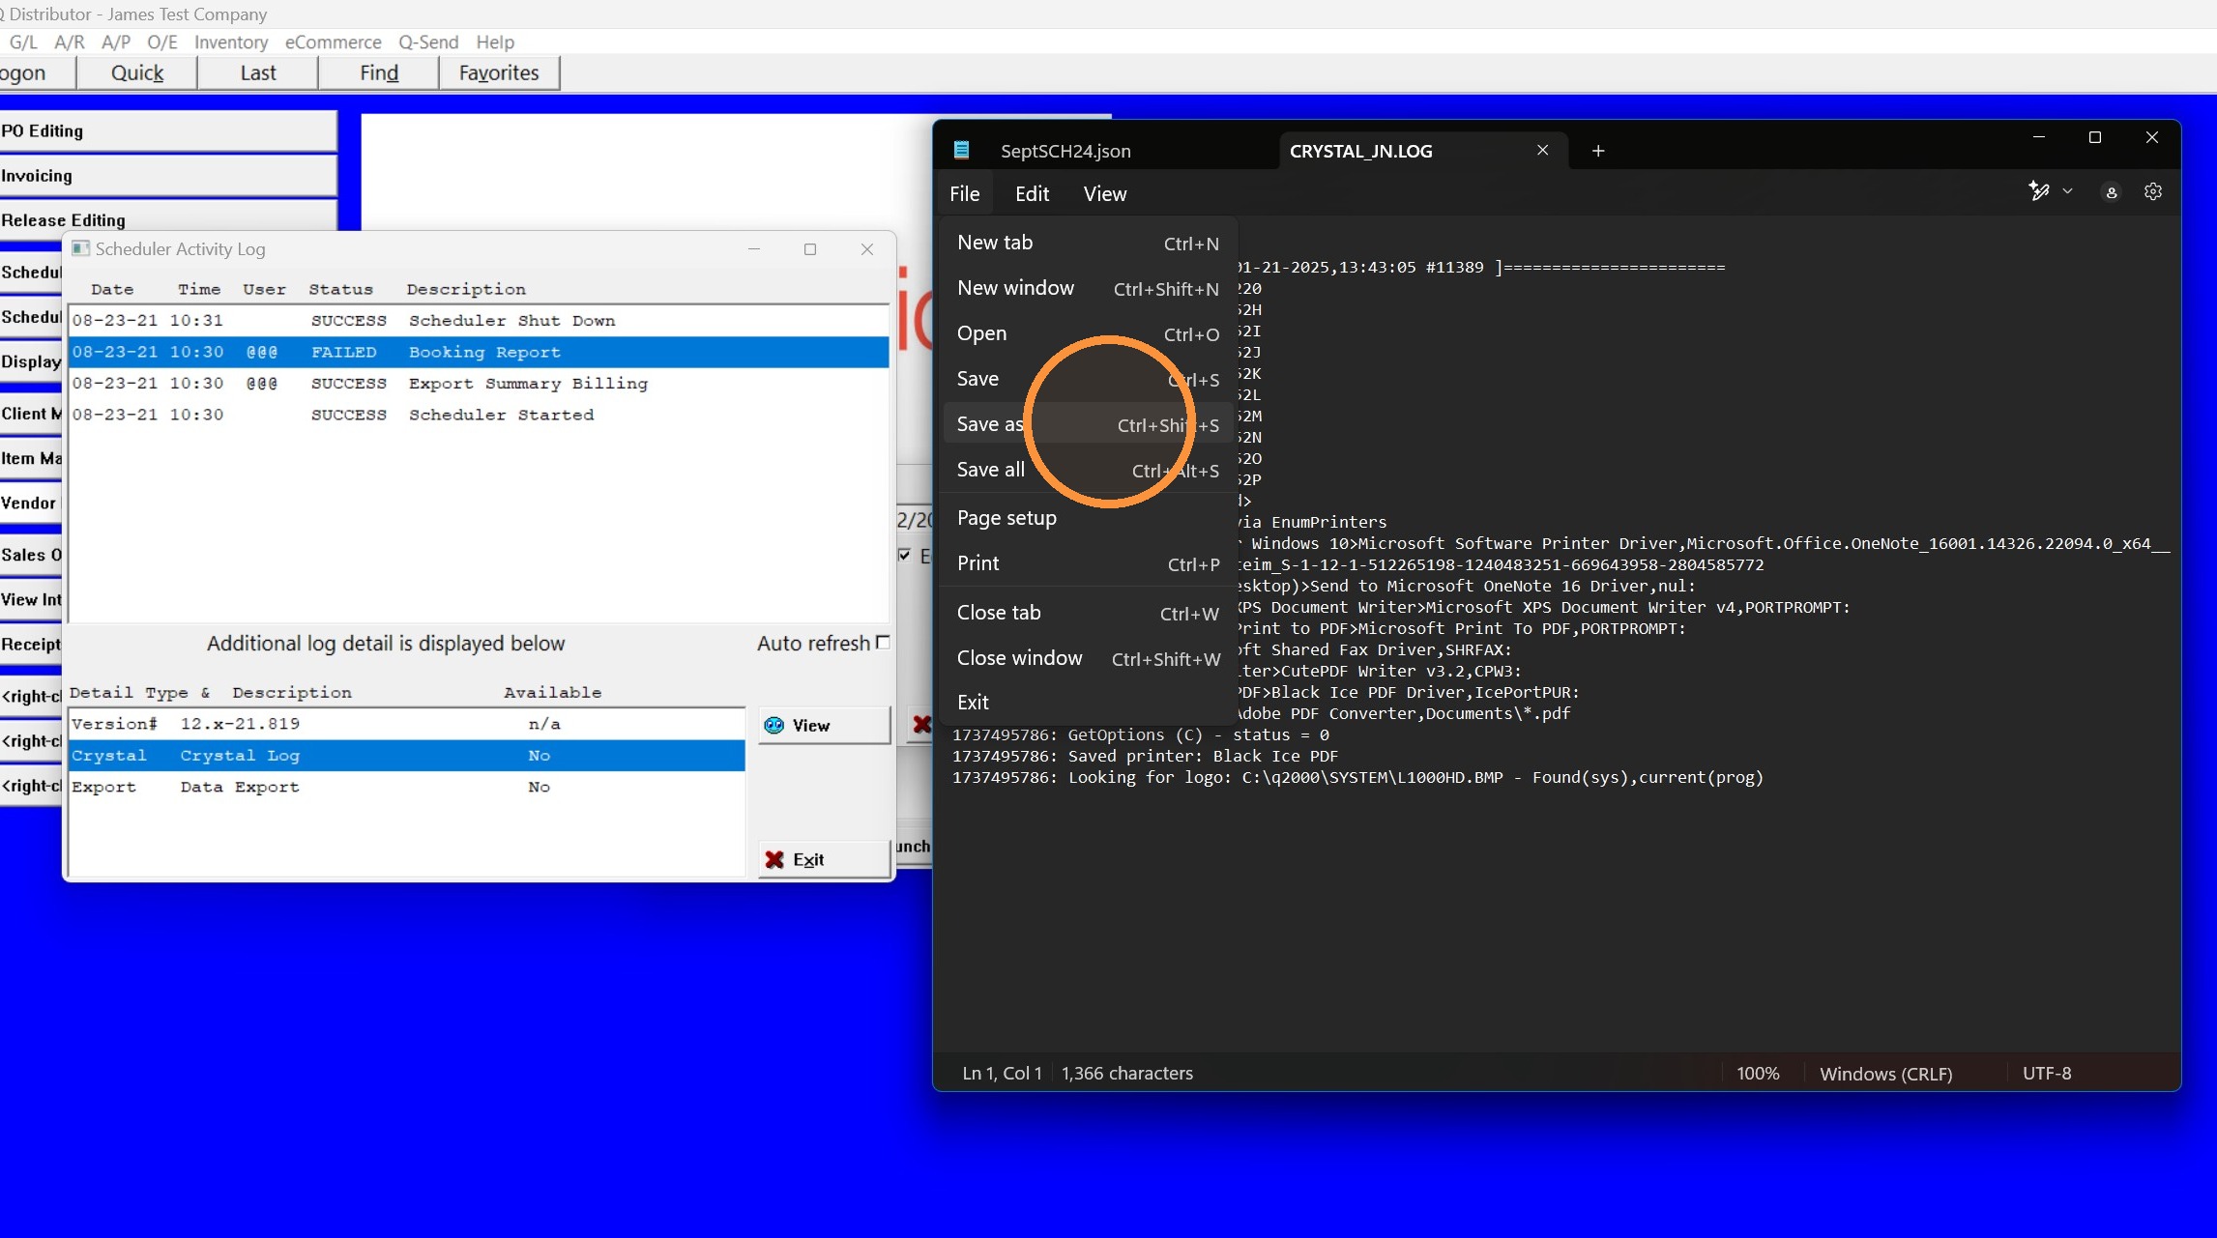The height and width of the screenshot is (1238, 2217).
Task: Open the G/L menu
Action: pos(23,42)
